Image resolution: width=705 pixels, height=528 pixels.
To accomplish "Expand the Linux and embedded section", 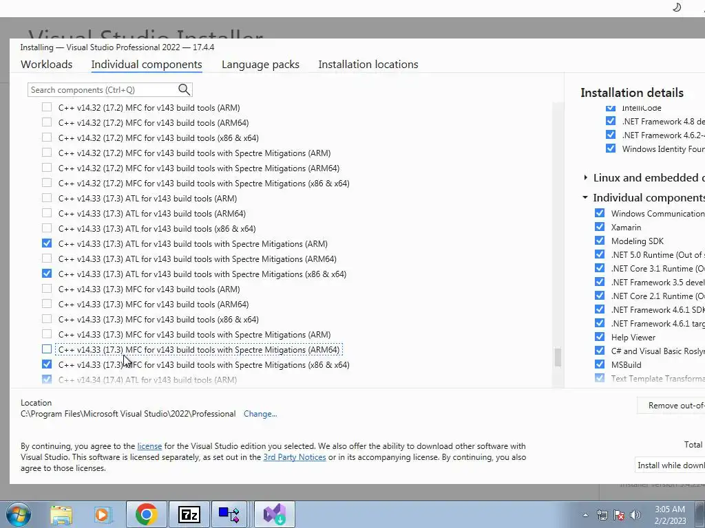I will click(x=585, y=177).
